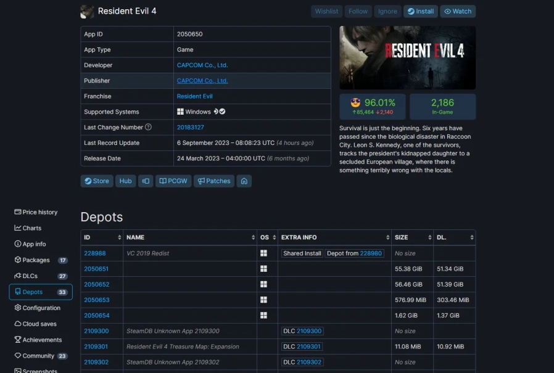Open the Store page button
This screenshot has height=373, width=554.
tap(97, 181)
